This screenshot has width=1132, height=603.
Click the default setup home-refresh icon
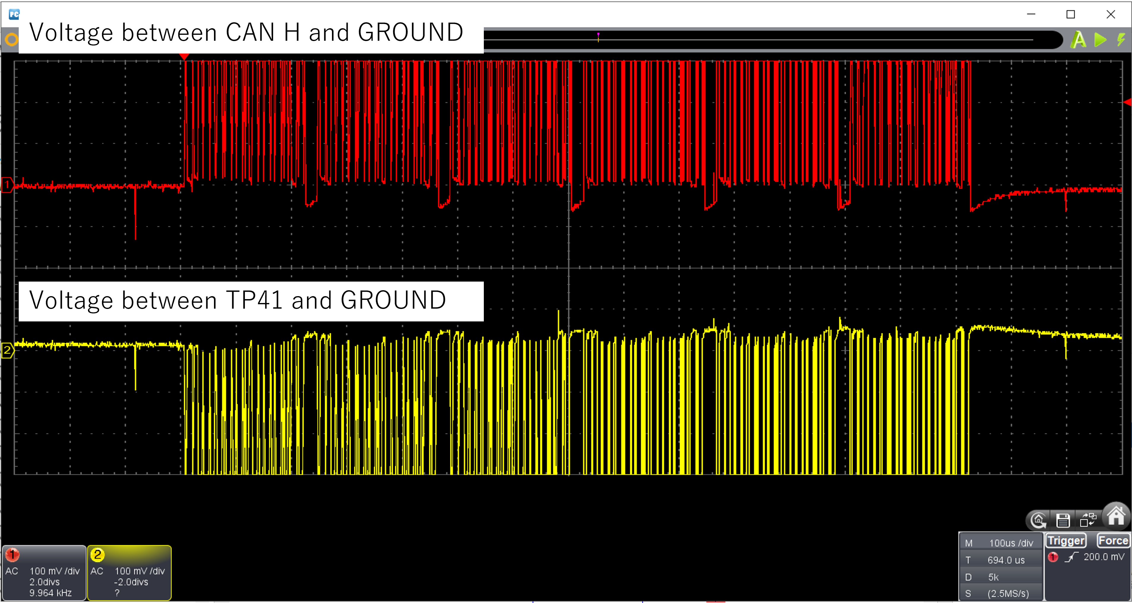pos(1038,521)
